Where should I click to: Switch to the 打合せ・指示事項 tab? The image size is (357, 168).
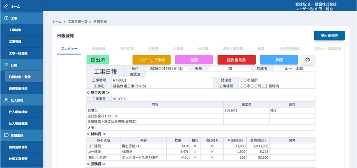coord(327,49)
